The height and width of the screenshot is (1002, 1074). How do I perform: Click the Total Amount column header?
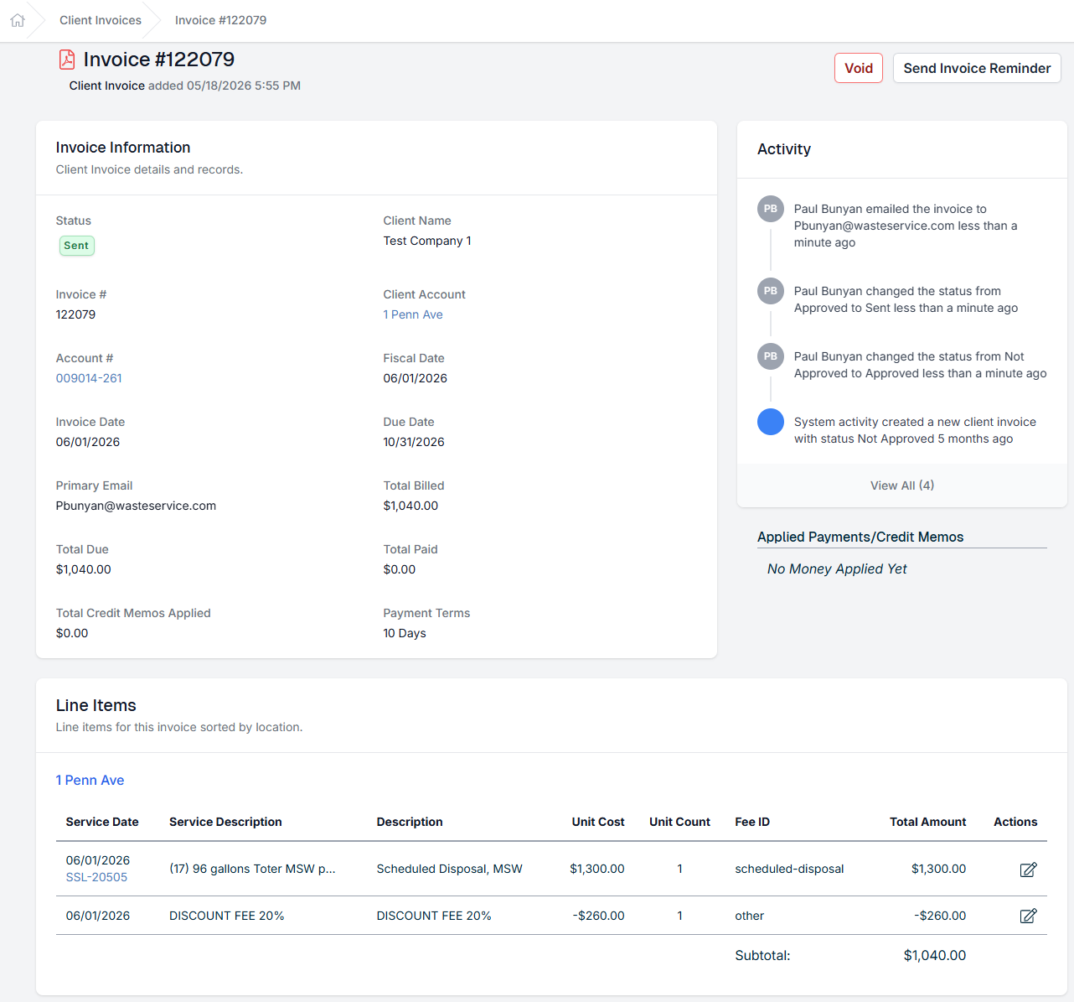(x=927, y=822)
